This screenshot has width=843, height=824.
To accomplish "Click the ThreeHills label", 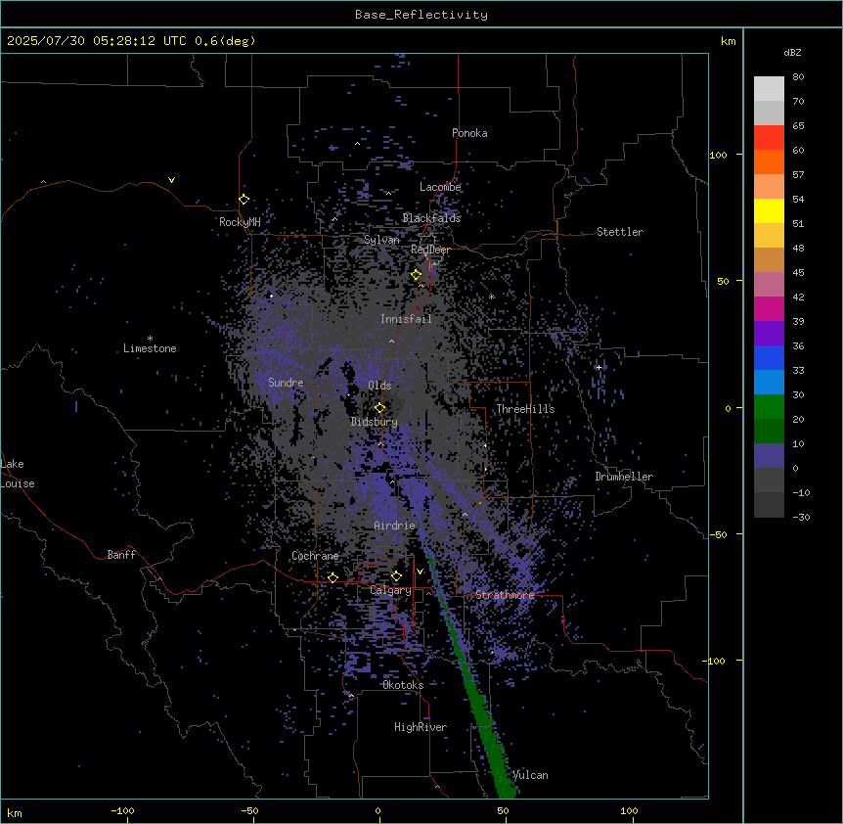I will (x=525, y=409).
